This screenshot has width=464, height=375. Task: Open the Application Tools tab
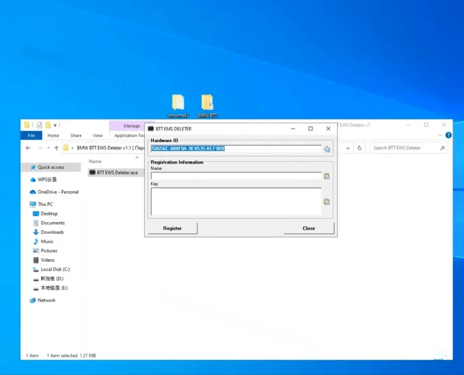(129, 135)
